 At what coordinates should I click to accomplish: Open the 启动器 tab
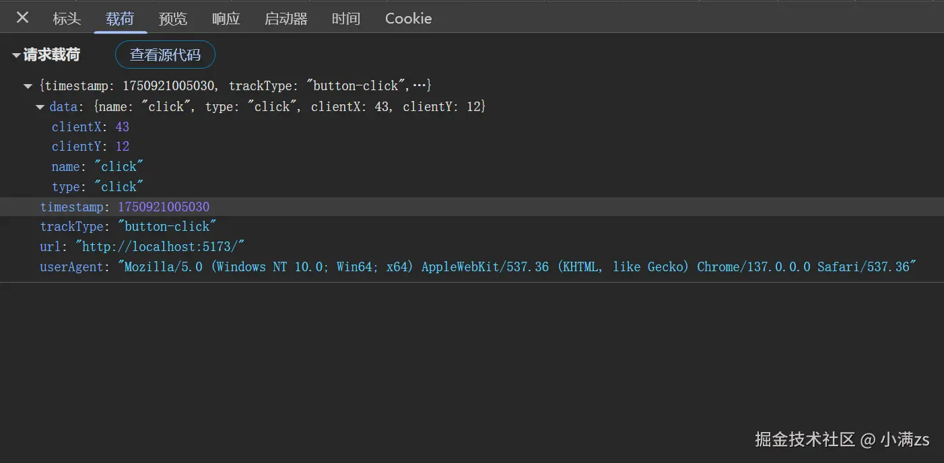point(286,19)
